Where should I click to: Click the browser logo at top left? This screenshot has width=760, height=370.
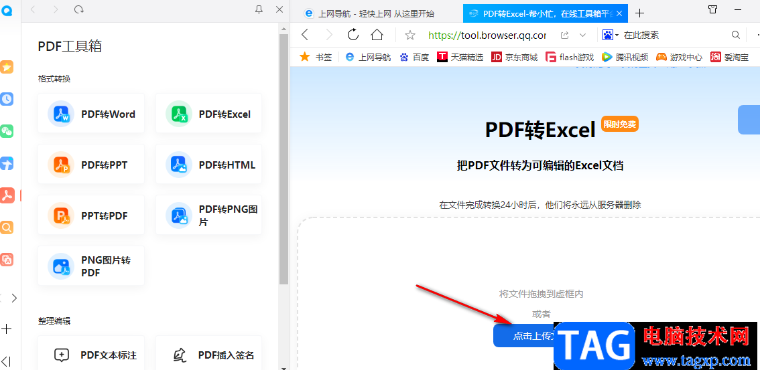point(7,11)
